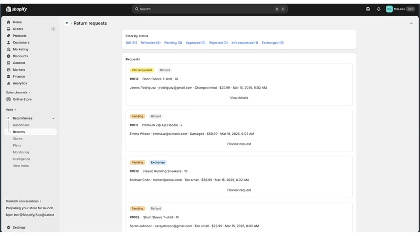Open the notifications bell
Viewport: 420px width, 236px height.
(x=379, y=9)
